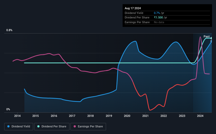The image size is (216, 134).
Task: Click the 0% y-axis label
Action: [8, 109]
